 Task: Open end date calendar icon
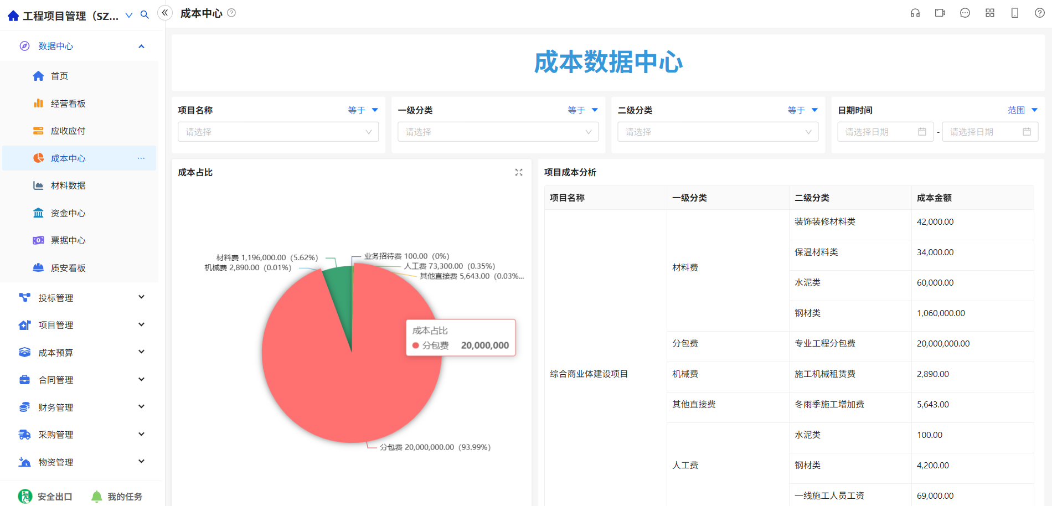[1027, 132]
